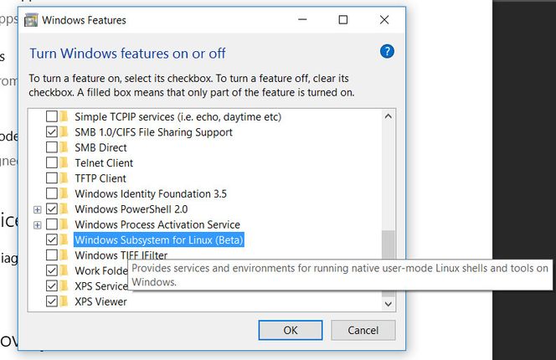Viewport: 556px width, 360px height.
Task: Click folder icon beside Simple TCPIP services
Action: pos(64,116)
